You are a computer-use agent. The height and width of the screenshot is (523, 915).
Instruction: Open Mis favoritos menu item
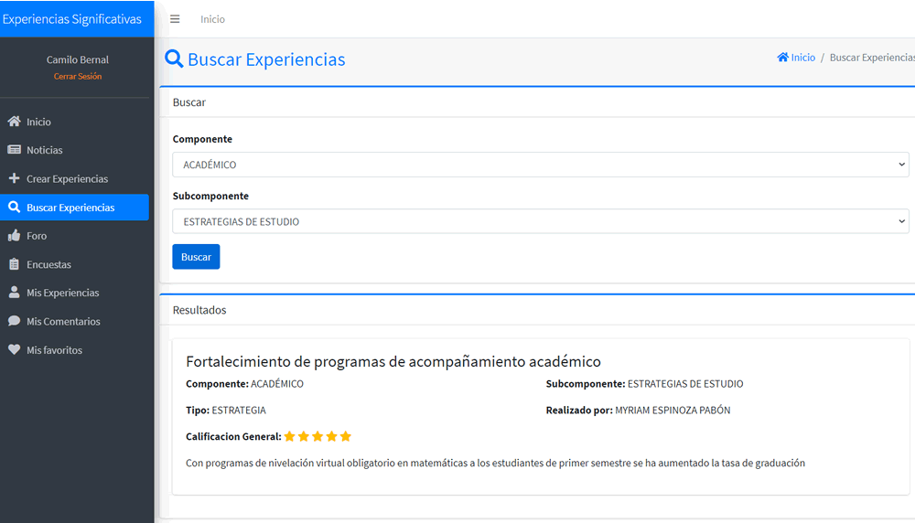[x=54, y=350]
